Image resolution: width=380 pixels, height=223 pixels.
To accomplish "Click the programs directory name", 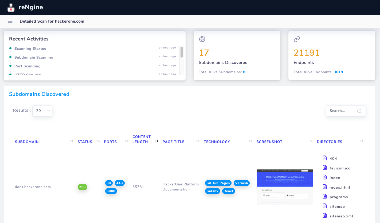I will pos(339,197).
